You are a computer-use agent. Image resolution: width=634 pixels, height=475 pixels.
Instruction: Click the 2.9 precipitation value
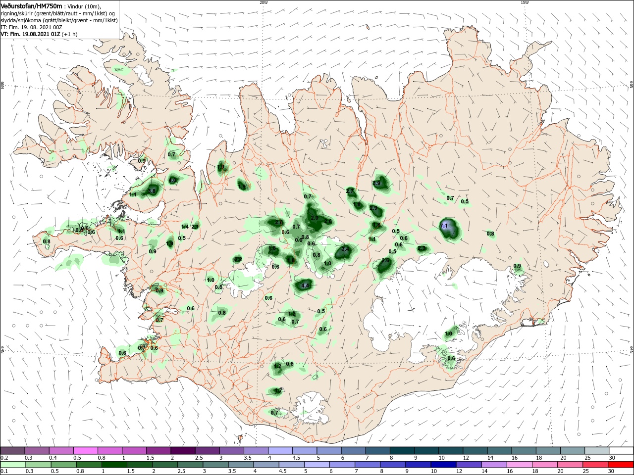coord(373,208)
